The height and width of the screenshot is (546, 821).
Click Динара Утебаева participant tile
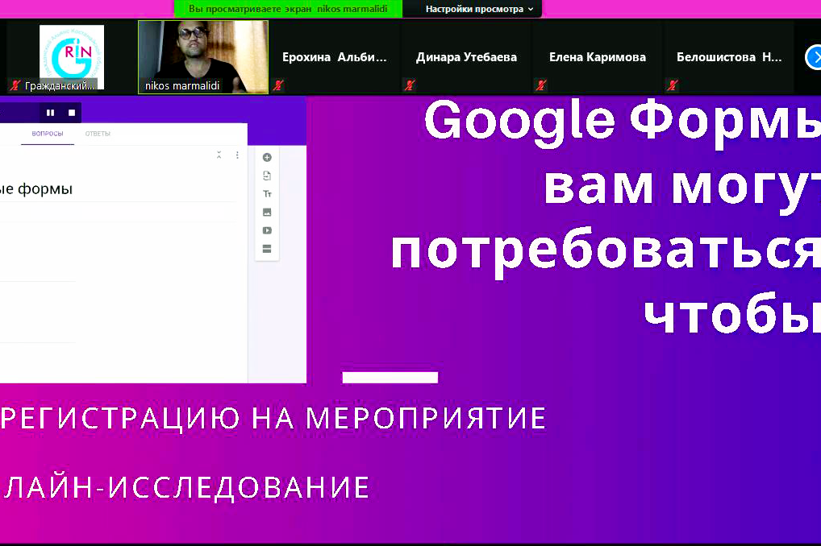[466, 57]
